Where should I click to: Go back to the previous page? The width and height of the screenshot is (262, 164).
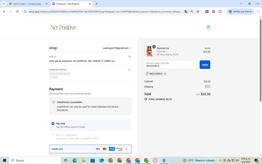[4, 11]
